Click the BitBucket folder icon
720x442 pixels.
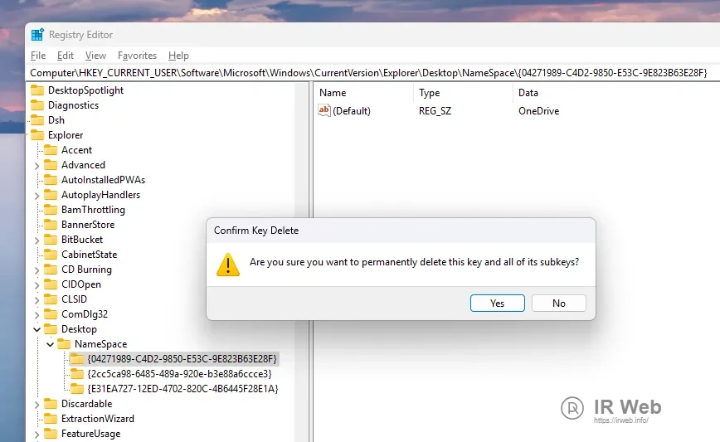click(x=51, y=240)
